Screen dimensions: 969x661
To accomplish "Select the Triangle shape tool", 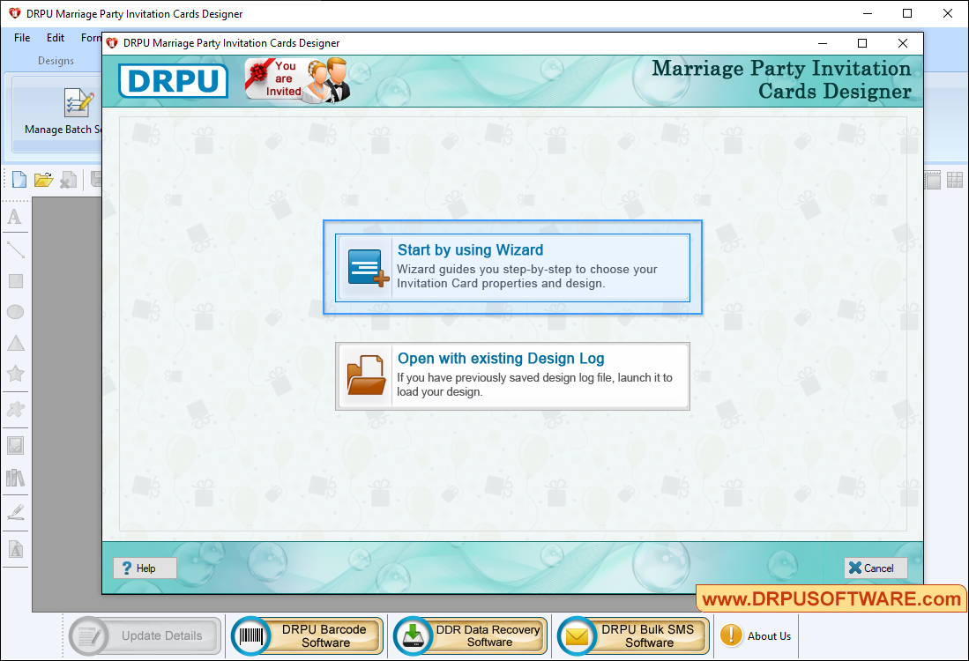I will pos(15,343).
